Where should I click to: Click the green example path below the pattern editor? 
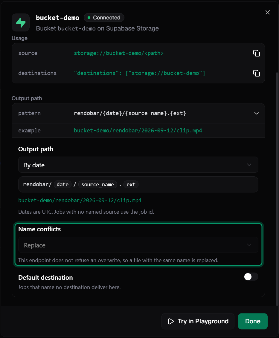(80, 200)
